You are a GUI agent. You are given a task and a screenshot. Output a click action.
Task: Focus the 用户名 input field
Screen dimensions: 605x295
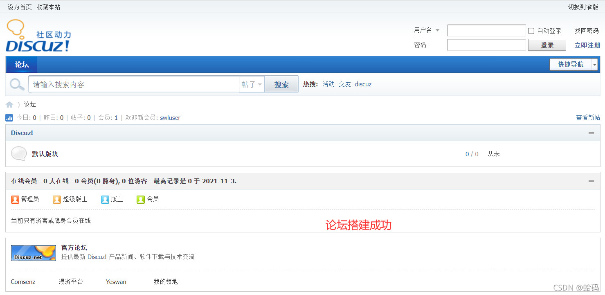pyautogui.click(x=486, y=31)
